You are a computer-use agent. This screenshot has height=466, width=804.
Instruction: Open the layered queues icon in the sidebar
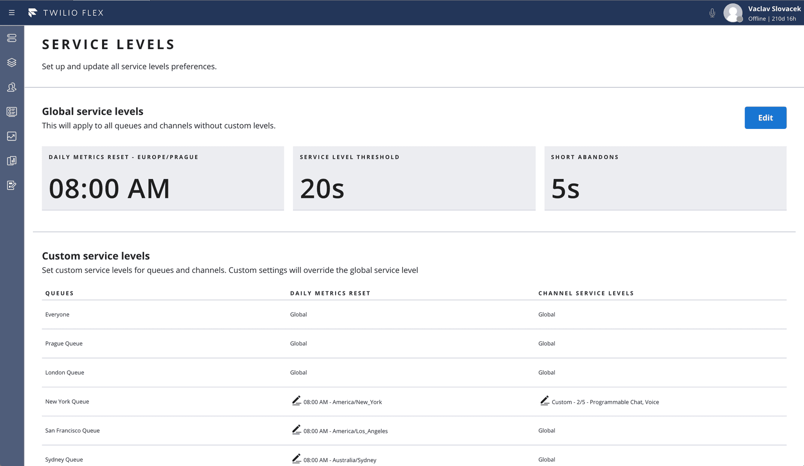pyautogui.click(x=11, y=62)
